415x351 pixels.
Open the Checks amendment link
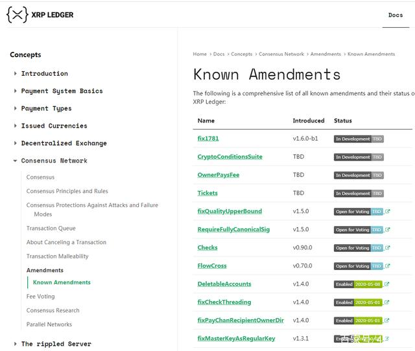pyautogui.click(x=207, y=248)
